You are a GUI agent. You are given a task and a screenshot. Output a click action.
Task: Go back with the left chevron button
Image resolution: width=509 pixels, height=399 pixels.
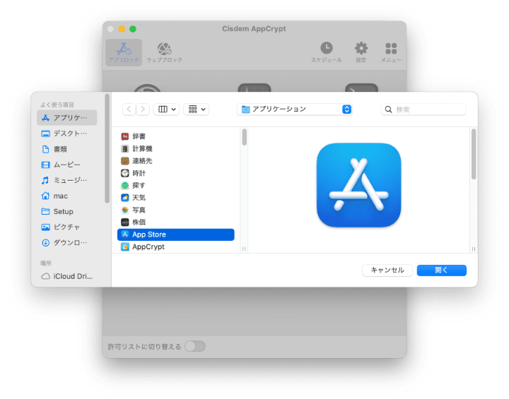129,109
